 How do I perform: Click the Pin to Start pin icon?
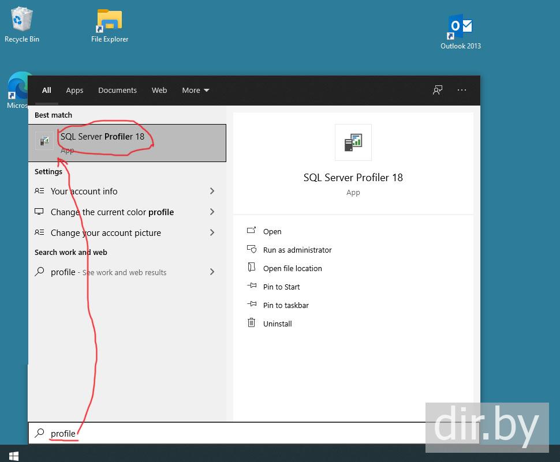click(x=252, y=286)
